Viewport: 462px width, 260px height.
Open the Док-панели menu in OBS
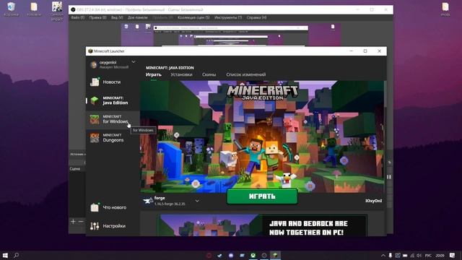pos(138,17)
